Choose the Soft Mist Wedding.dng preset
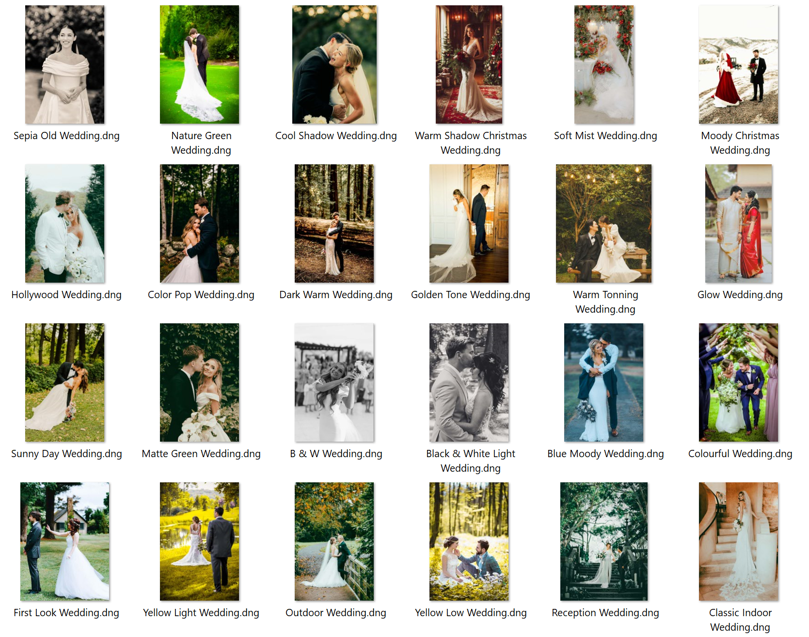809x637 pixels. (x=604, y=64)
